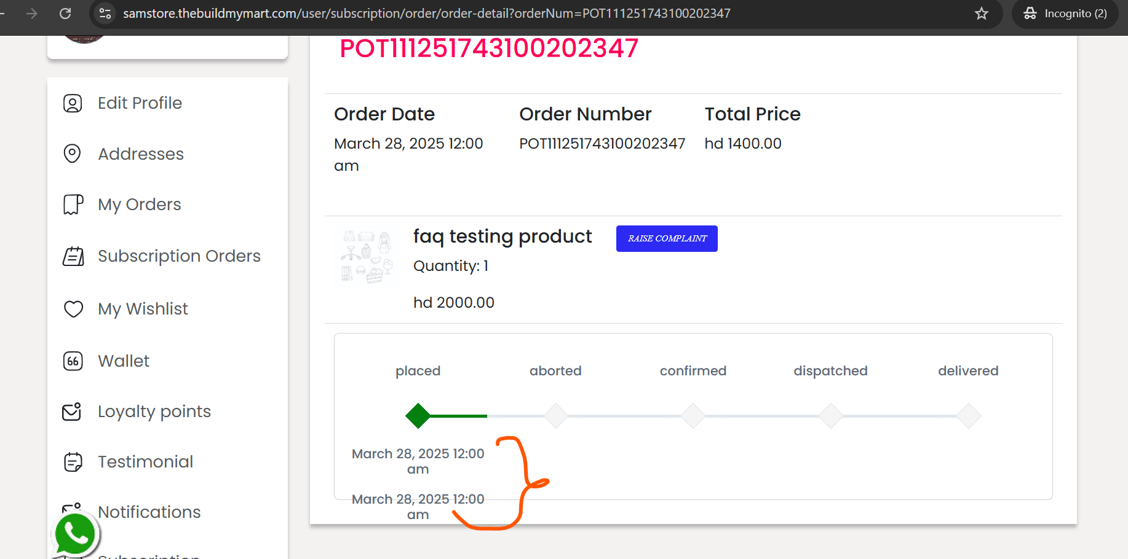Bookmark page with the star icon
1128x559 pixels.
[x=982, y=14]
